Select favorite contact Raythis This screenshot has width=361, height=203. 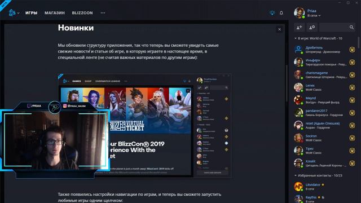(x=325, y=199)
